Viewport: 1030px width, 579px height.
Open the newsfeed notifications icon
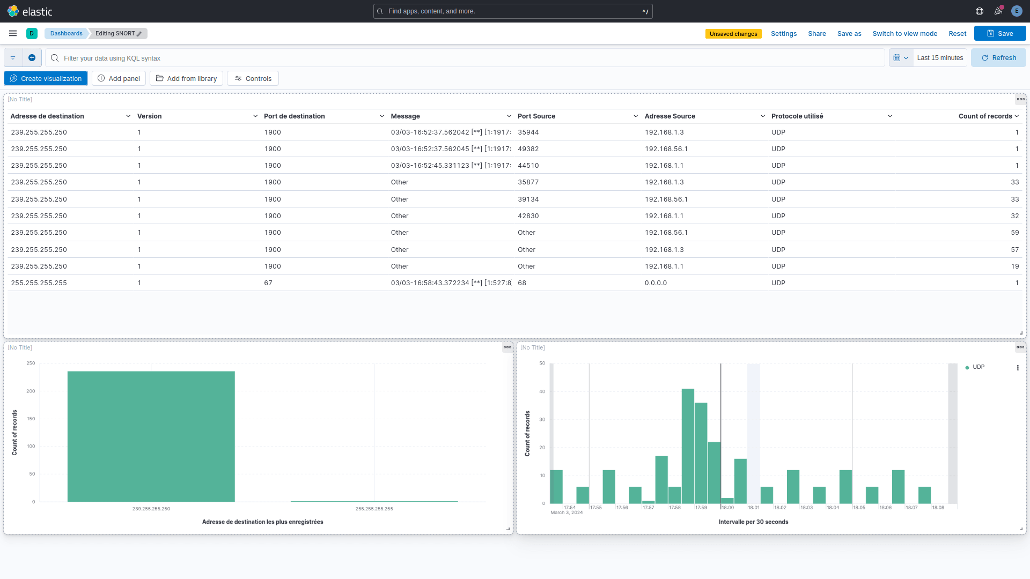(x=998, y=11)
